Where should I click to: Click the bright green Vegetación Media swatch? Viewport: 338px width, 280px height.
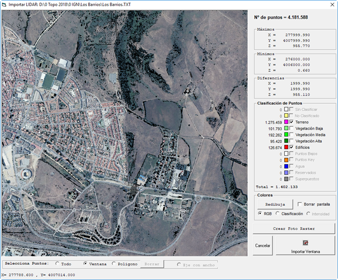286,135
